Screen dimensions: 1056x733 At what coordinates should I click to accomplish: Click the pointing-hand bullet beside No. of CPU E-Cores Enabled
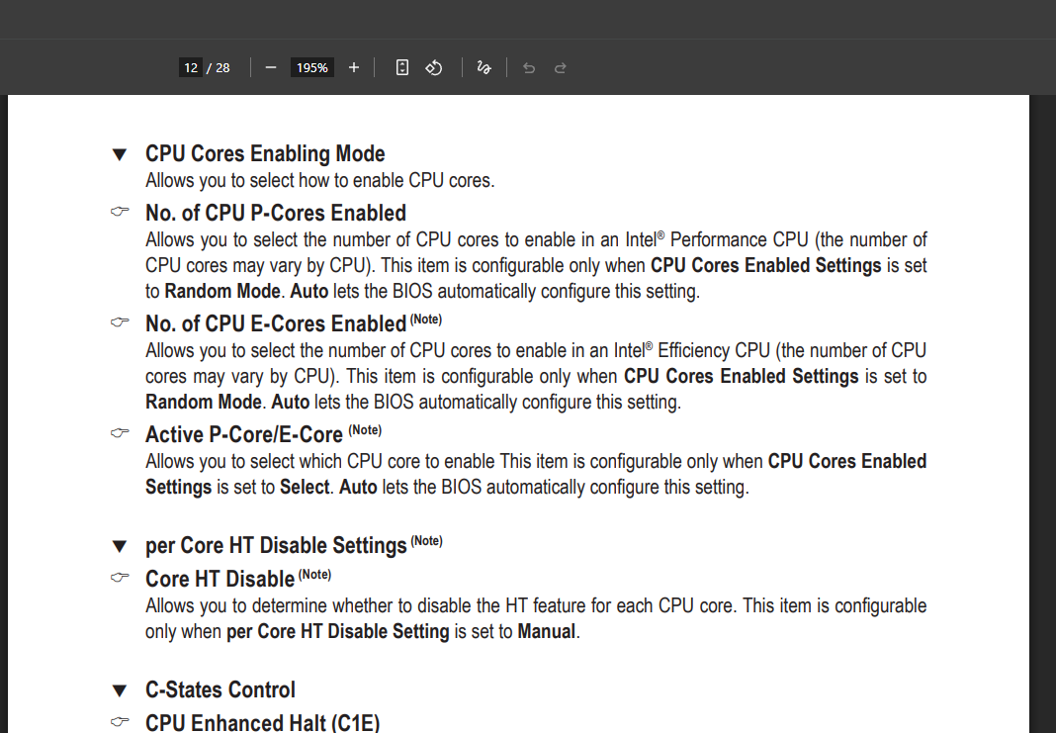tap(120, 322)
